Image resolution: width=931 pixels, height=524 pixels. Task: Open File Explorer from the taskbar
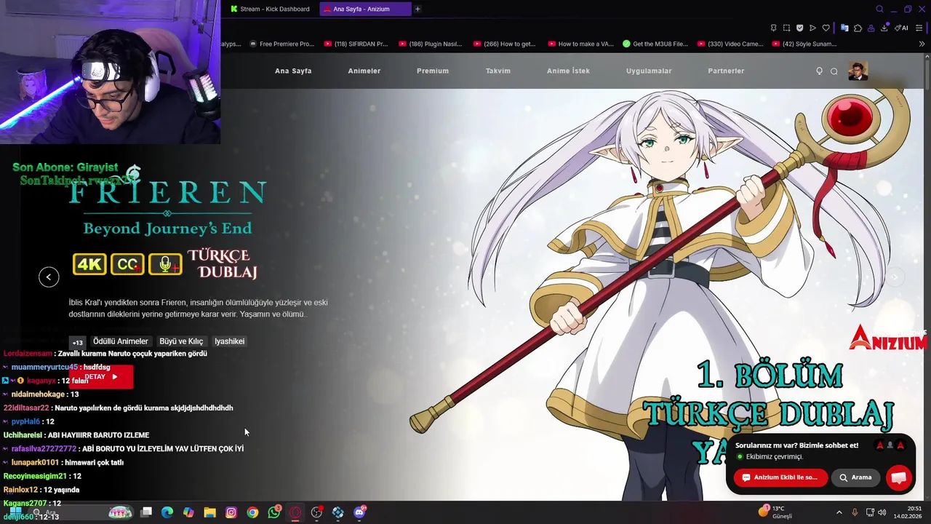(x=209, y=512)
